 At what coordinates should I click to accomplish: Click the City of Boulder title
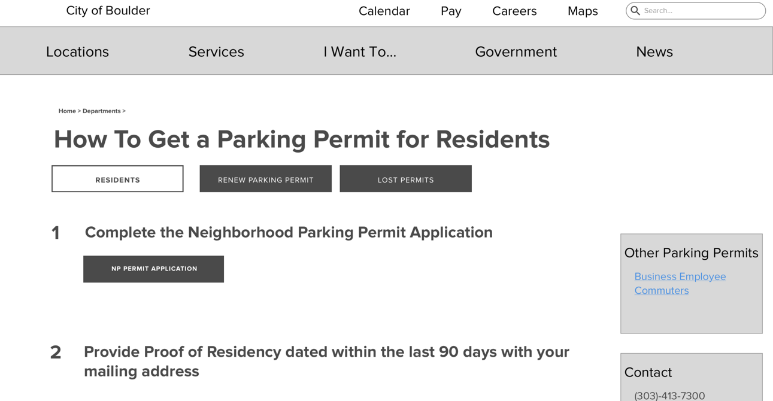108,10
